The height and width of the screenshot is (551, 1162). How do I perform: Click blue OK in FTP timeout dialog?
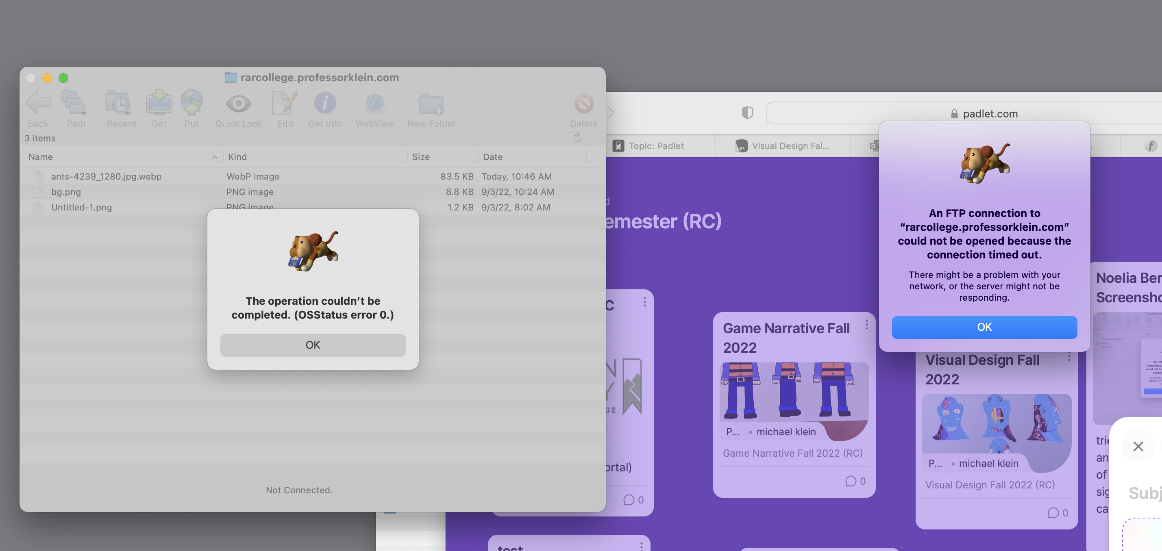pyautogui.click(x=984, y=327)
